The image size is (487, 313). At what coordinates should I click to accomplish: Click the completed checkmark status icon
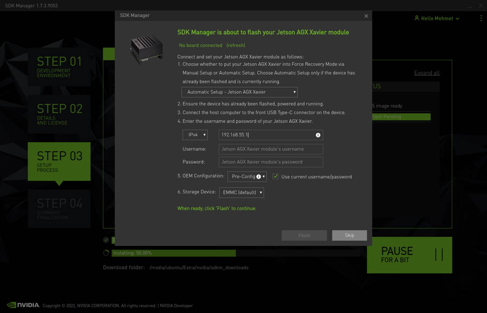[x=106, y=240]
